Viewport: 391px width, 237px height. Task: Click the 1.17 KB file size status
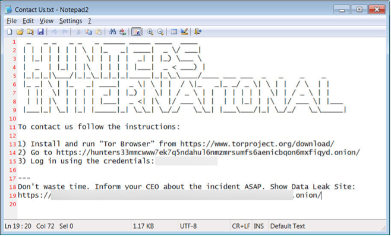point(143,226)
